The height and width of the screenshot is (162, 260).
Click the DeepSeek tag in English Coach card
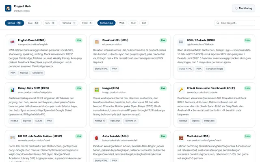pos(37,73)
